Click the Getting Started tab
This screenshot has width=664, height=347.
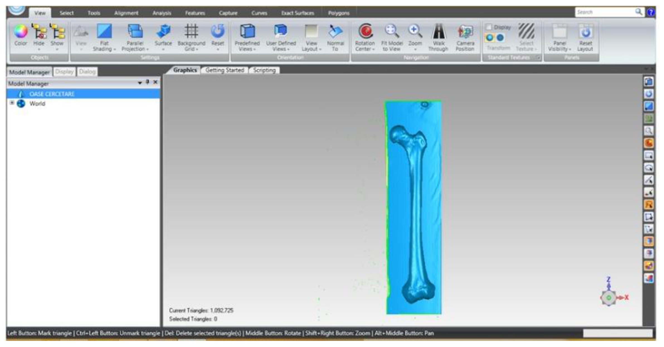point(225,70)
